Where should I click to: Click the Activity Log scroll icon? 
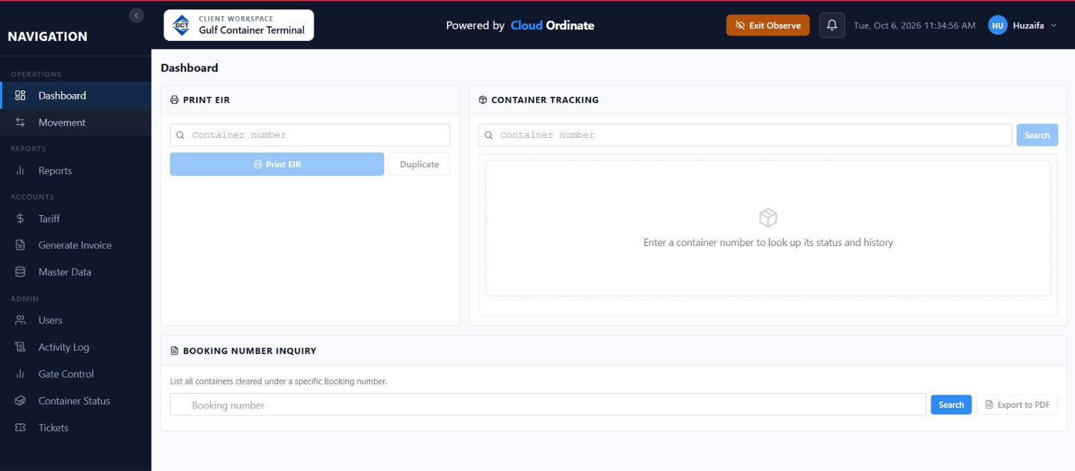20,347
